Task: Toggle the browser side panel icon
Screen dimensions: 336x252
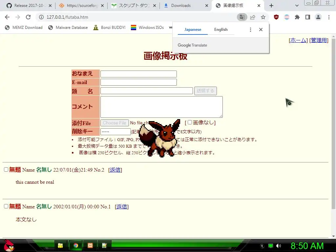Action: 308,17
